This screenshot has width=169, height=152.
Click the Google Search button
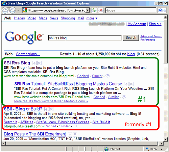tap(131, 37)
